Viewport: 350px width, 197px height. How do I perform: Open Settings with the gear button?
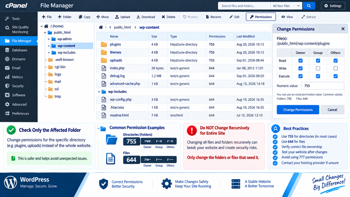pos(333,6)
